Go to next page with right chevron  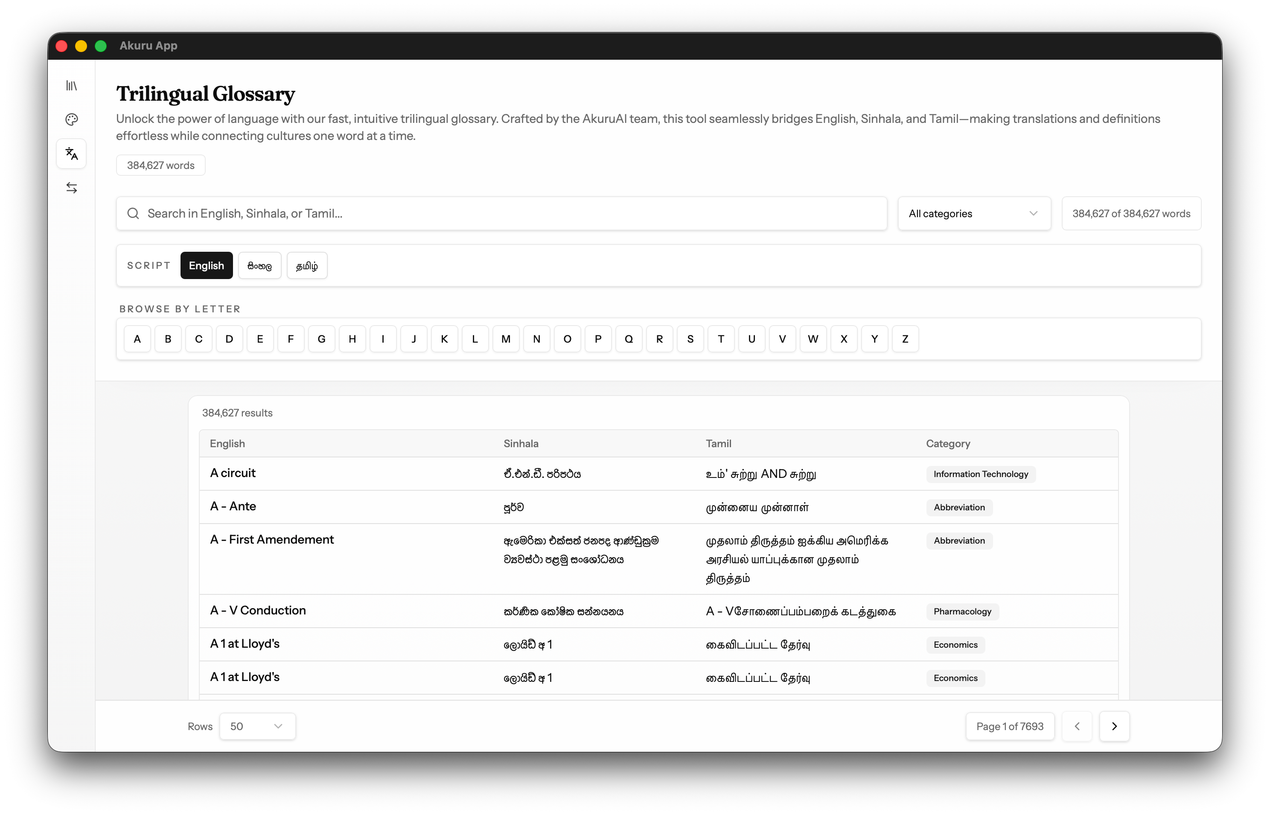coord(1114,726)
